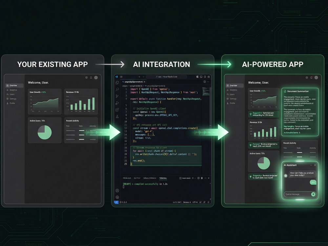
Task: Open the Search icon in VS Code activity bar
Action: point(117,89)
